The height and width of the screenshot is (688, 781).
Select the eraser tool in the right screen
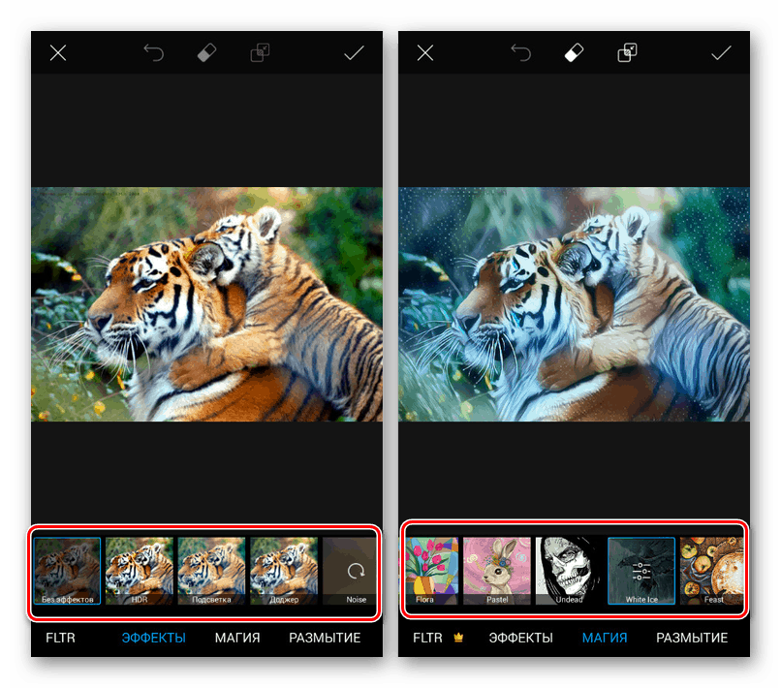pos(574,52)
